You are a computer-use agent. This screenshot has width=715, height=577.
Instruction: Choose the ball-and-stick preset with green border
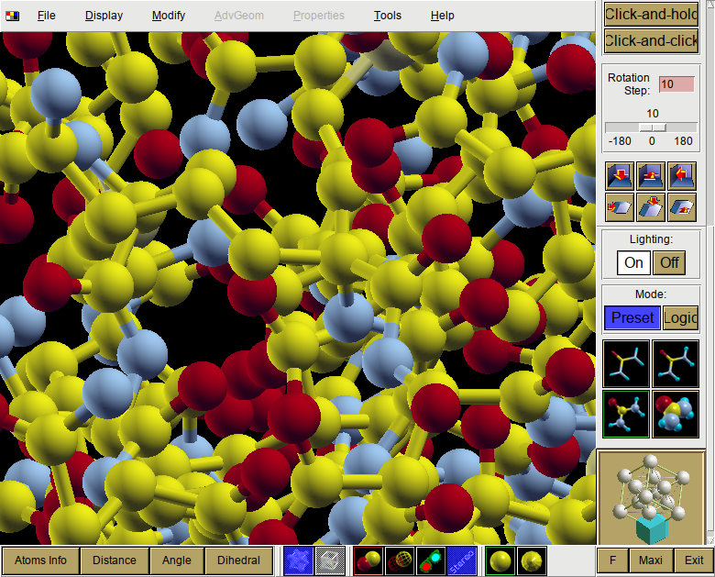[625, 414]
